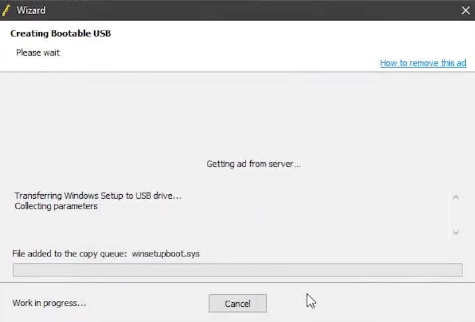Select the "Collecting parameters" log line
The height and width of the screenshot is (322, 475).
56,206
